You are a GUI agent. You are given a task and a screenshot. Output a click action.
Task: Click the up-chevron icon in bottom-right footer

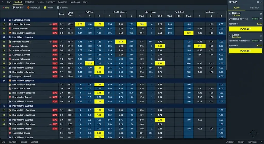(x=261, y=142)
